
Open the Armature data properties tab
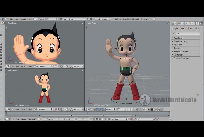(197, 23)
